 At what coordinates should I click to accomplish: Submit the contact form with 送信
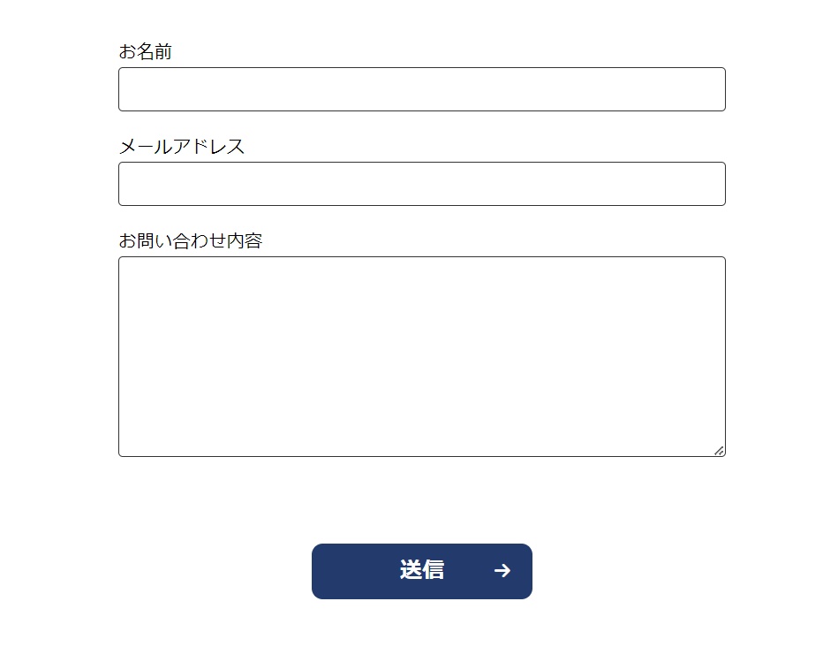pyautogui.click(x=421, y=571)
